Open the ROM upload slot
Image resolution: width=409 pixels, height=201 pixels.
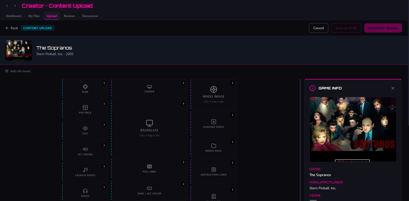tap(85, 89)
